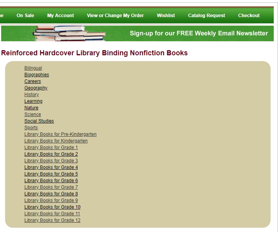Screen dimensions: 278x232
Task: Open the Social Studies category
Action: tap(39, 121)
